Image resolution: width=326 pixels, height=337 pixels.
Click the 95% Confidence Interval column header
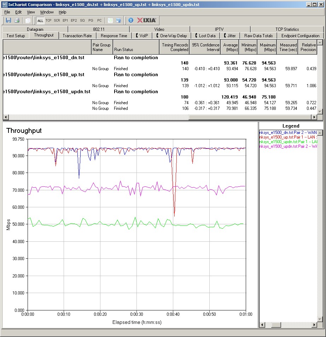pos(205,47)
